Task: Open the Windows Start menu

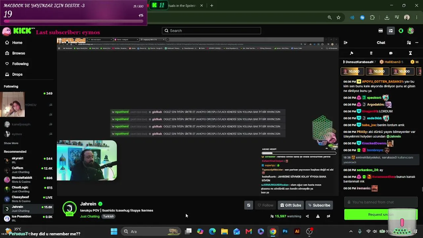Action: tap(114, 231)
